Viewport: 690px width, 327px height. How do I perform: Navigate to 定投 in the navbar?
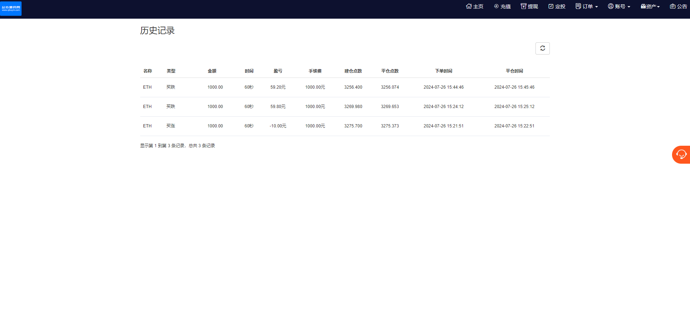pos(557,6)
